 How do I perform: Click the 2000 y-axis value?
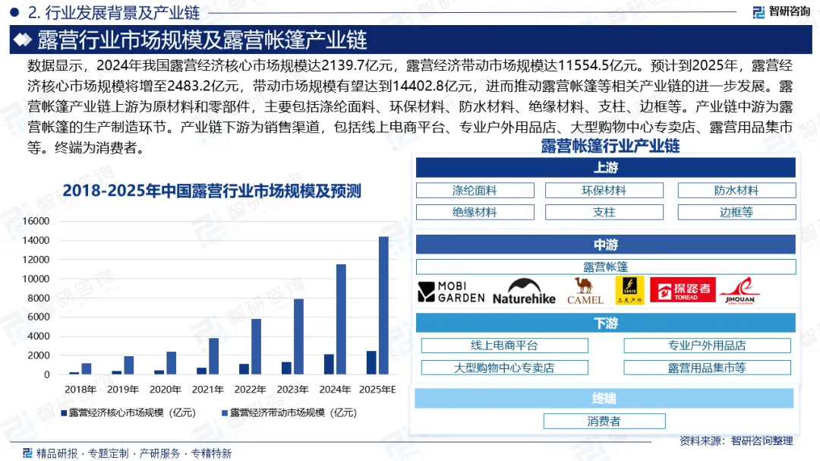pyautogui.click(x=39, y=355)
